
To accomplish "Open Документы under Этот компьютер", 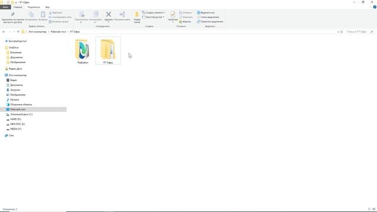I will 16,85.
